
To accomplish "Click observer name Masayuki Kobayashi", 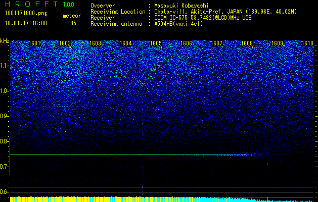I will [x=181, y=6].
